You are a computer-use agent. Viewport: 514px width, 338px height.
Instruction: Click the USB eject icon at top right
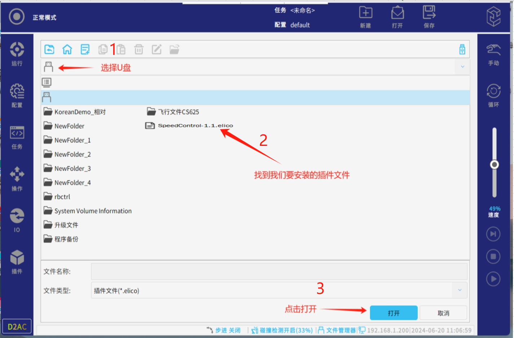point(462,49)
